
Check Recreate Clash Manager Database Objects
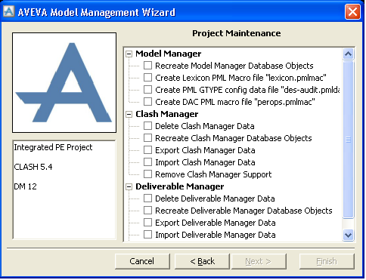(147, 138)
